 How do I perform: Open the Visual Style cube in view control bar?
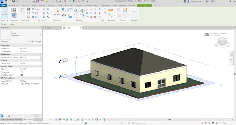pyautogui.click(x=60, y=119)
